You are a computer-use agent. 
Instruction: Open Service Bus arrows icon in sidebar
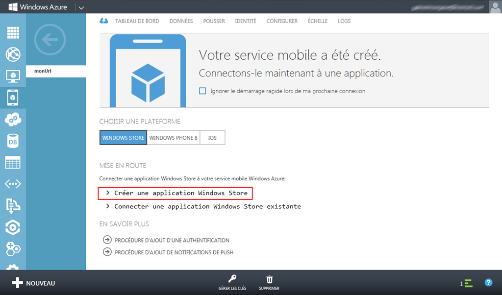[x=13, y=184]
